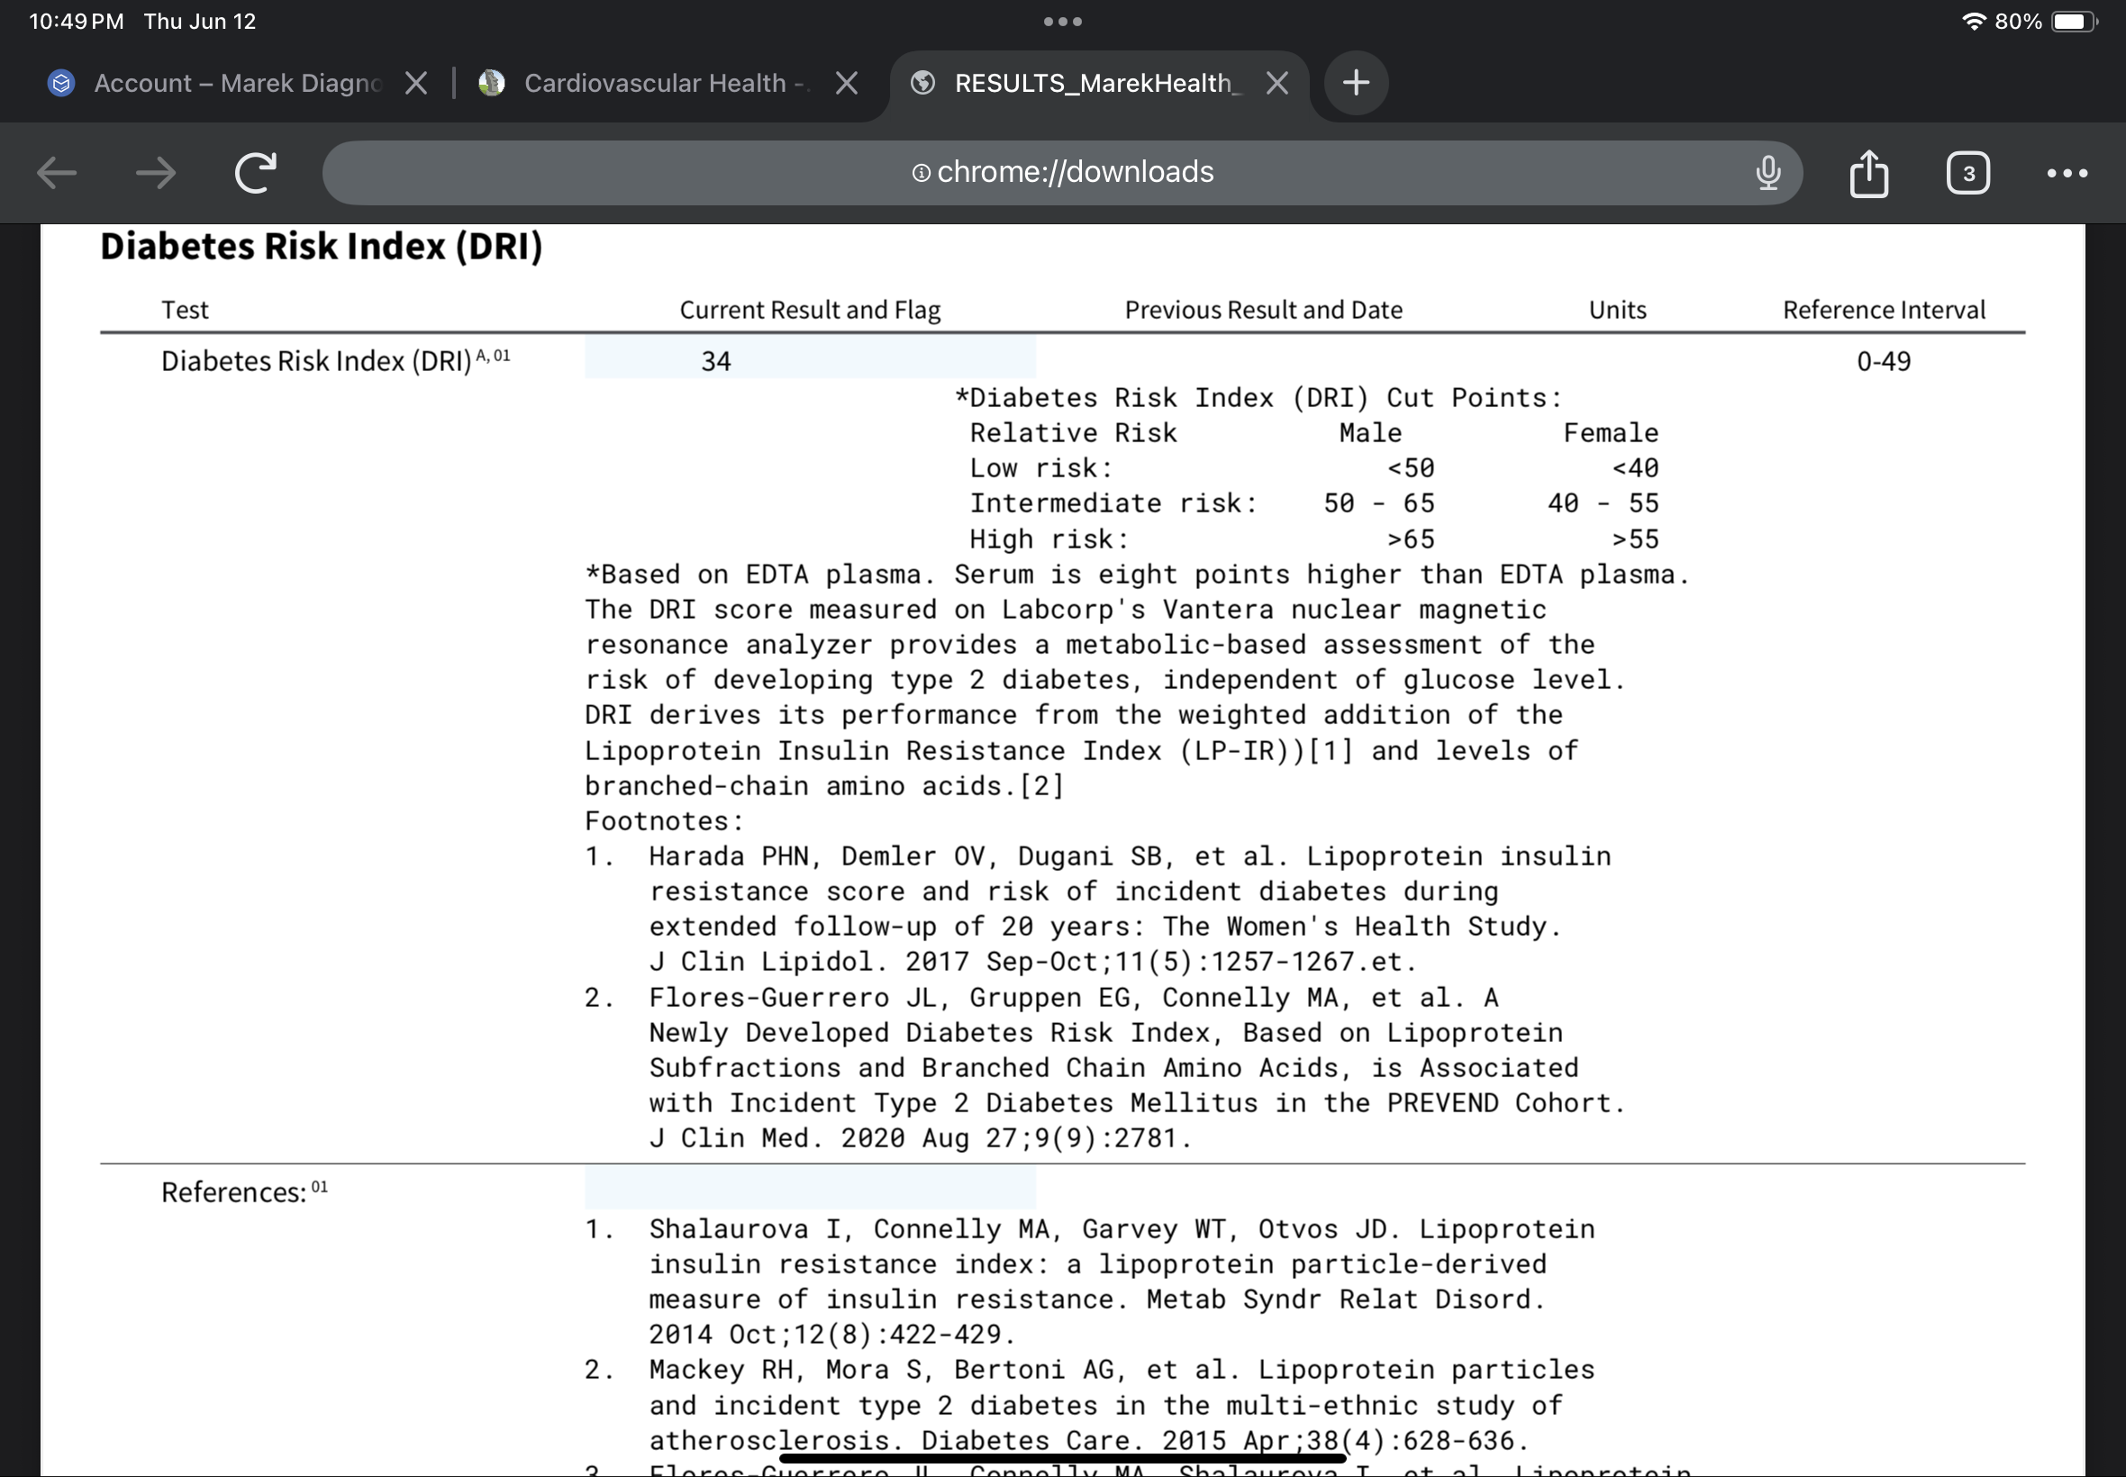Click the 'Based on EDTA plasma' note line

[1138, 575]
